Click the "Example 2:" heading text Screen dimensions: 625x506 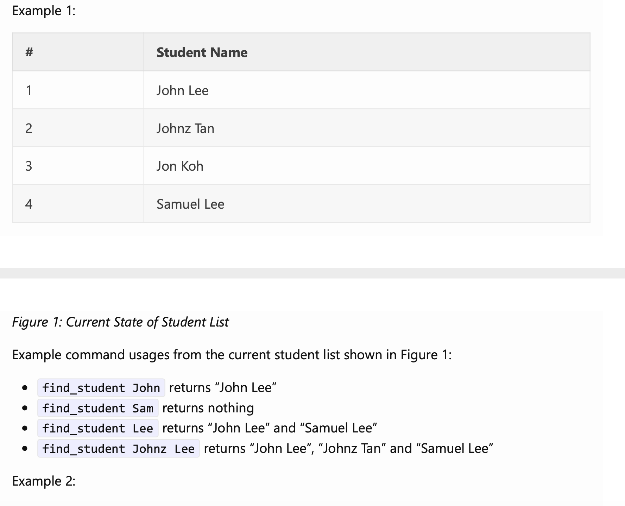[44, 481]
